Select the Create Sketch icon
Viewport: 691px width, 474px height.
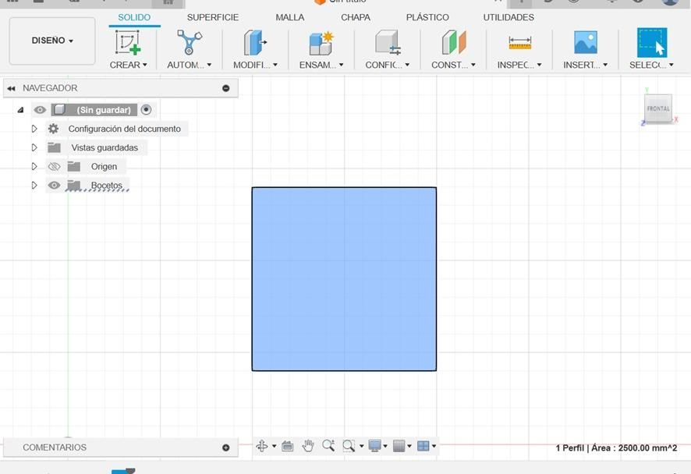pyautogui.click(x=128, y=42)
